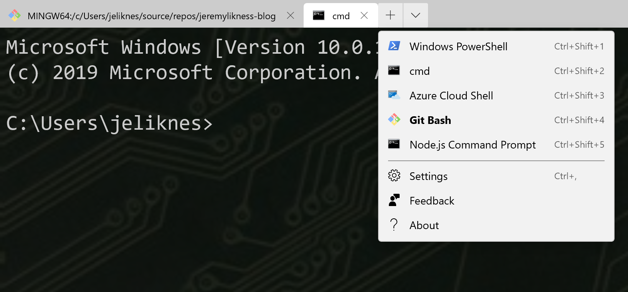Viewport: 628px width, 292px height.
Task: Click the Ctrl+Shift+3 shortcut label
Action: pyautogui.click(x=579, y=96)
